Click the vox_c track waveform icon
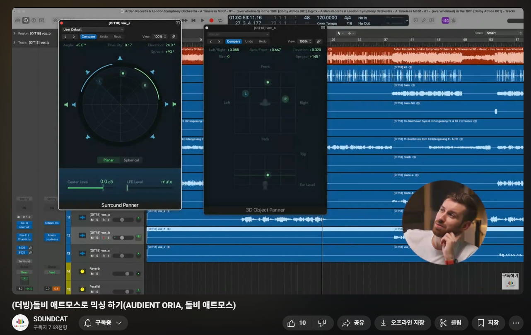Screen dimensions: 531x335 82,253
